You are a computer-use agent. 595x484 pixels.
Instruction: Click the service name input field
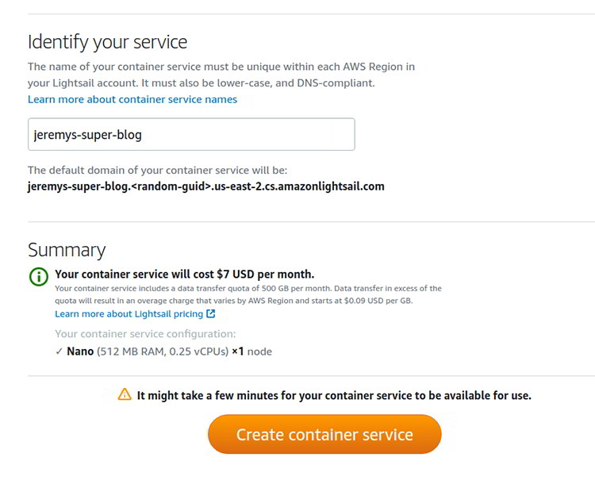[x=190, y=135]
